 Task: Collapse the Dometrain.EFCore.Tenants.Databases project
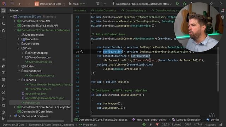[15, 30]
